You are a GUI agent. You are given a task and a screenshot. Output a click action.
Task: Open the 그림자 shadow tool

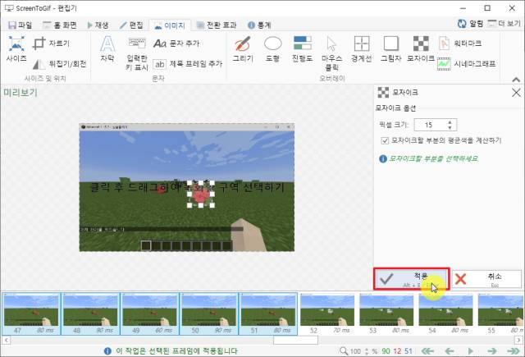pos(391,49)
